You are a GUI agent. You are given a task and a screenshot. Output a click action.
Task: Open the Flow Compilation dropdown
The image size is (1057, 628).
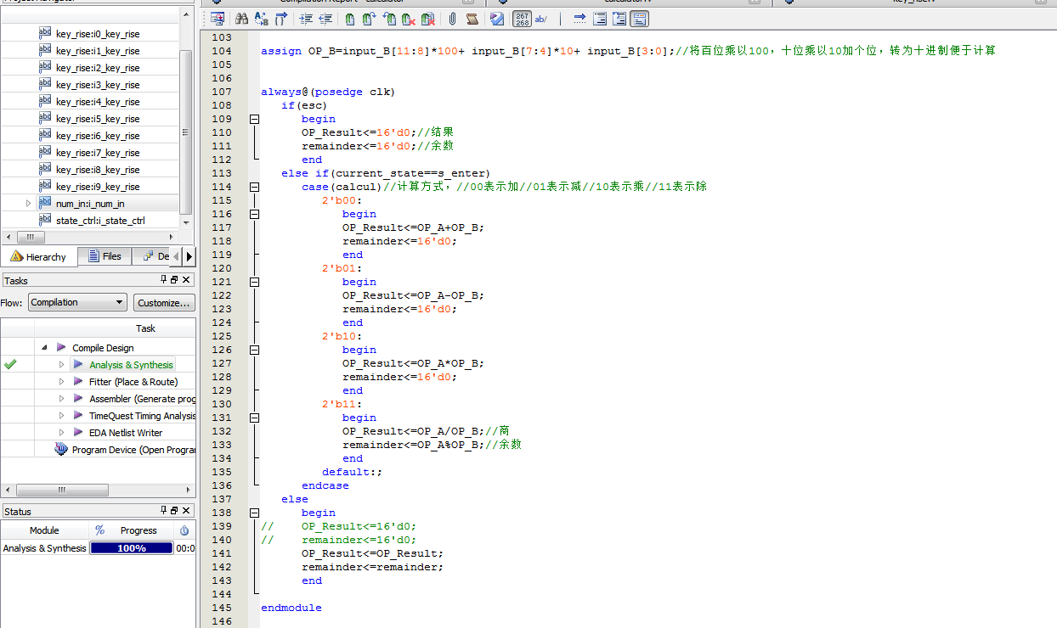(x=77, y=302)
